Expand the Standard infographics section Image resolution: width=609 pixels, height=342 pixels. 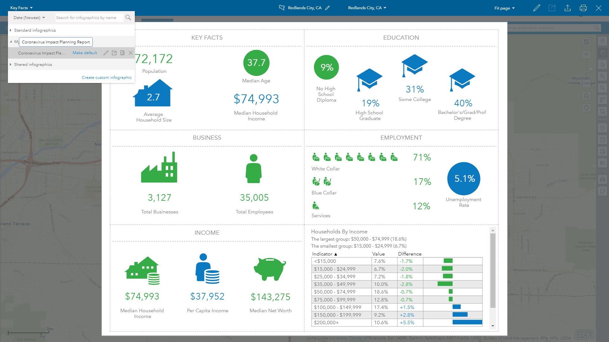pos(10,30)
